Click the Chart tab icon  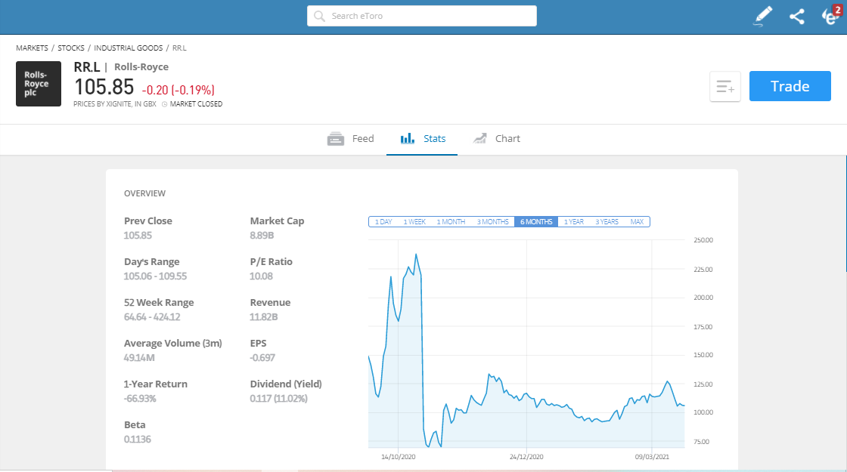[479, 139]
